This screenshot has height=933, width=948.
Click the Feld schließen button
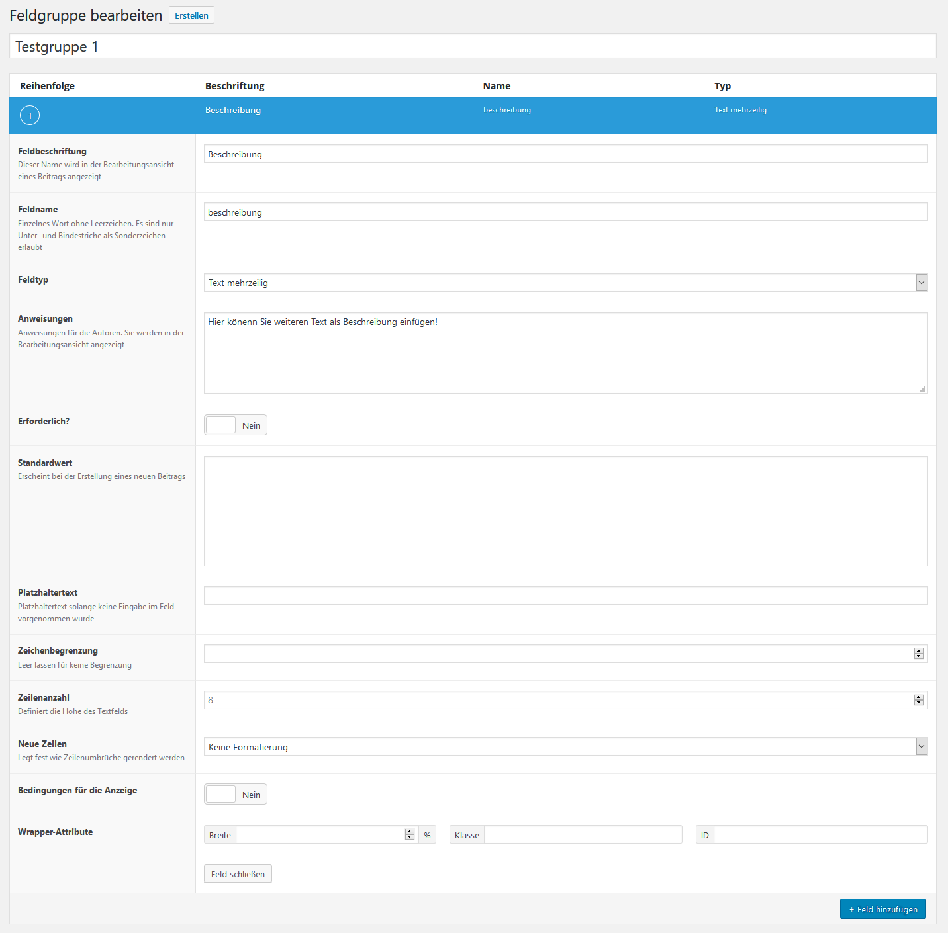coord(238,874)
